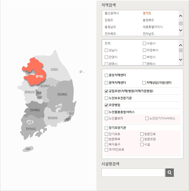Viewport: 189px width, 191px height.
Task: Select 세종 on the map
Action: click(x=39, y=93)
